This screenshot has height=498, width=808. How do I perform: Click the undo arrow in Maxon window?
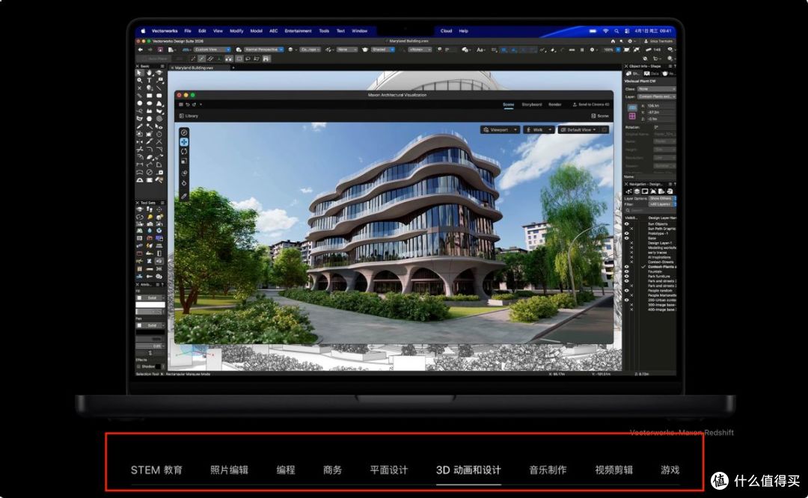188,105
